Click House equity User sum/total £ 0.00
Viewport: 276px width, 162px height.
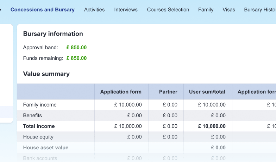point(218,137)
